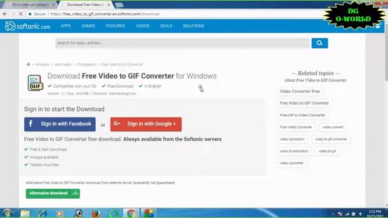
Task: Click the Softonic logo in the header
Action: 27,26
